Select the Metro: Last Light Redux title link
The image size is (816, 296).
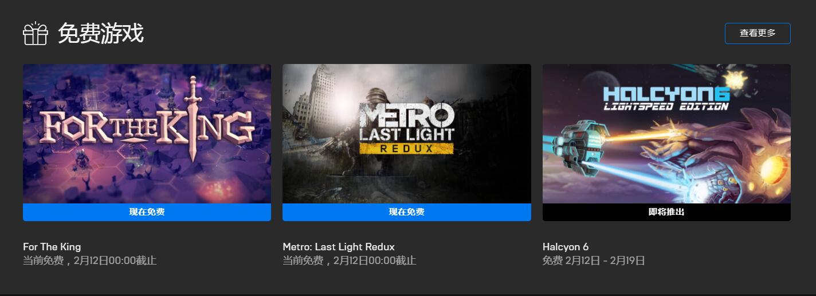pyautogui.click(x=339, y=247)
